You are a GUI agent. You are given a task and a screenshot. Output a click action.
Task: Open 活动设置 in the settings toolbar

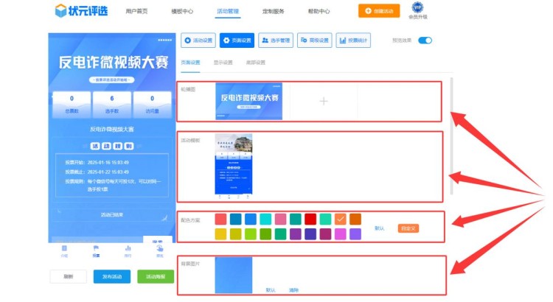point(198,41)
